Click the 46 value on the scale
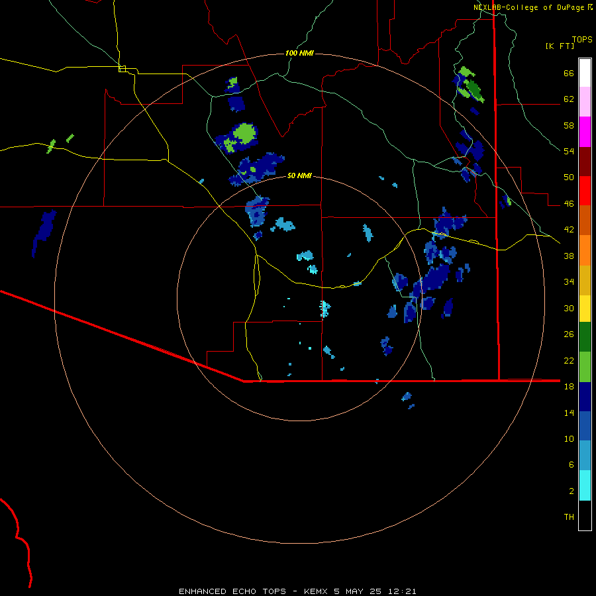Screen dimensions: 596x596 tap(569, 204)
